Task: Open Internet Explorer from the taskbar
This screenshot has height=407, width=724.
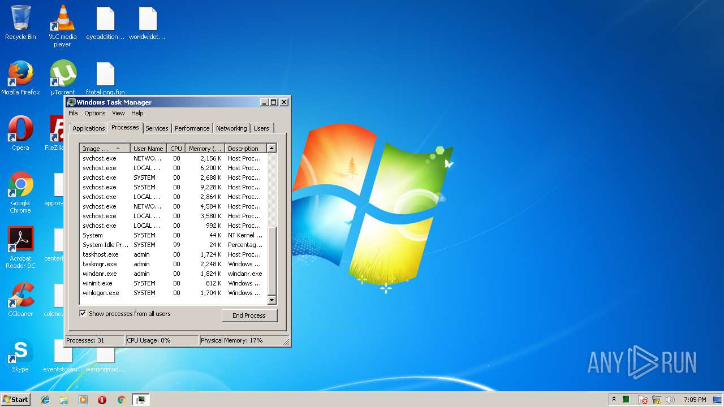Action: pyautogui.click(x=45, y=400)
